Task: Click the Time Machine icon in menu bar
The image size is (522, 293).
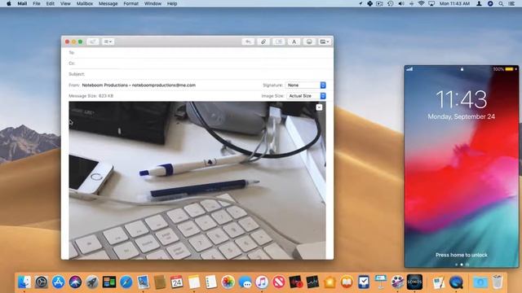Action: point(391,3)
